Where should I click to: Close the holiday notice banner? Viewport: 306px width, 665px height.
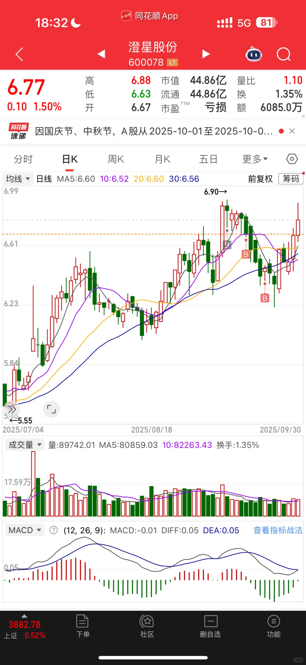(x=292, y=131)
